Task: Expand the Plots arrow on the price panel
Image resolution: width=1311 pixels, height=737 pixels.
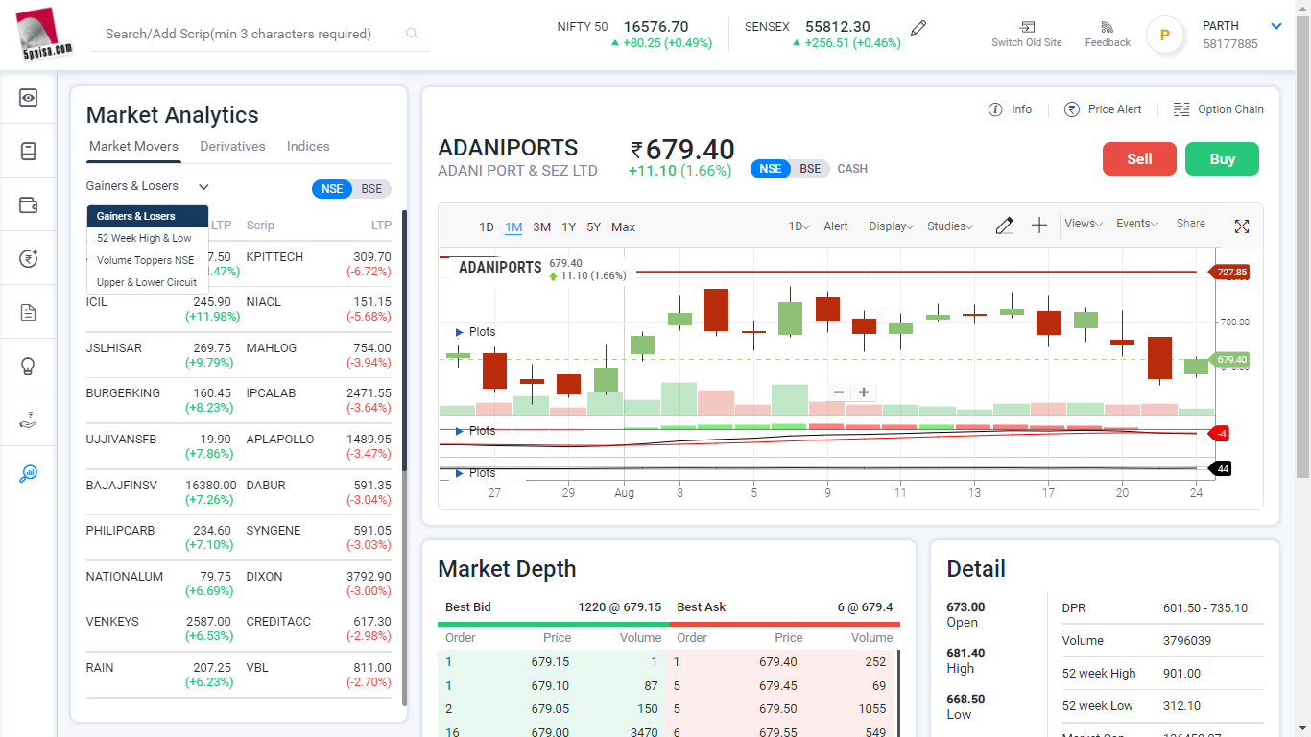Action: tap(460, 332)
